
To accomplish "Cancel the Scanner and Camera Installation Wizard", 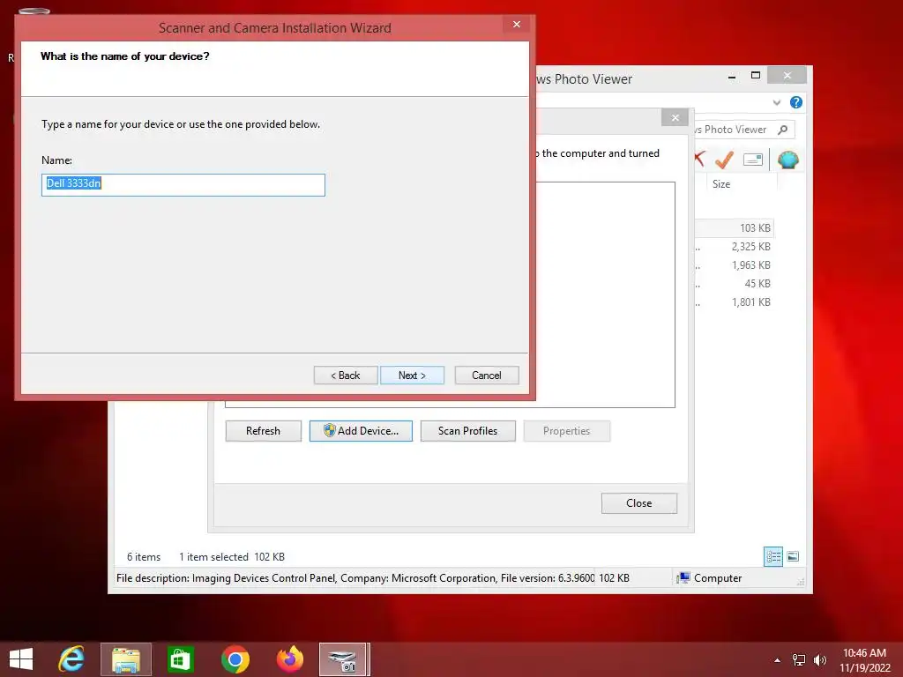I will point(487,376).
